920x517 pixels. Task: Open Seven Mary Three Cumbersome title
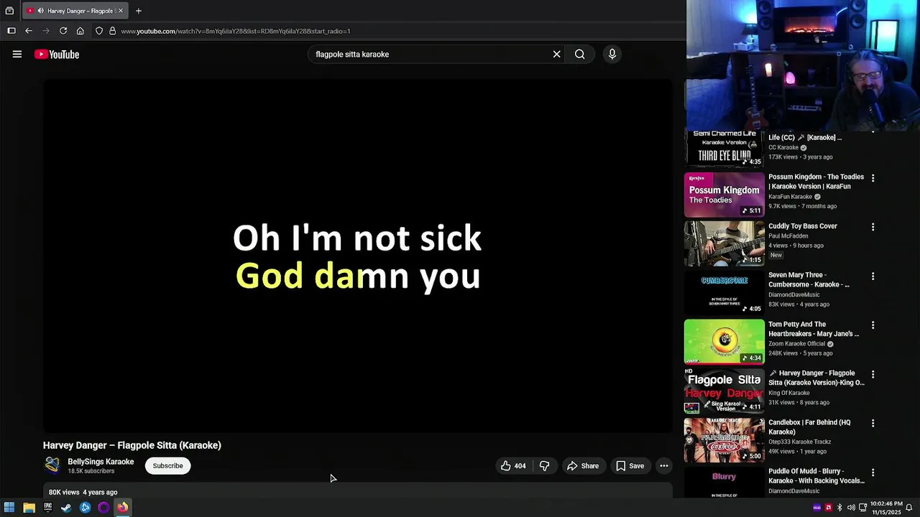click(x=809, y=280)
